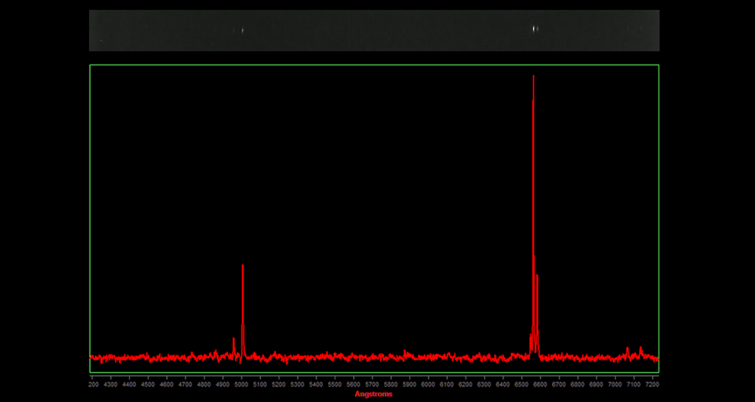Click the faint spot in the spectrum strip
The width and height of the screenshot is (755, 402).
tap(242, 31)
